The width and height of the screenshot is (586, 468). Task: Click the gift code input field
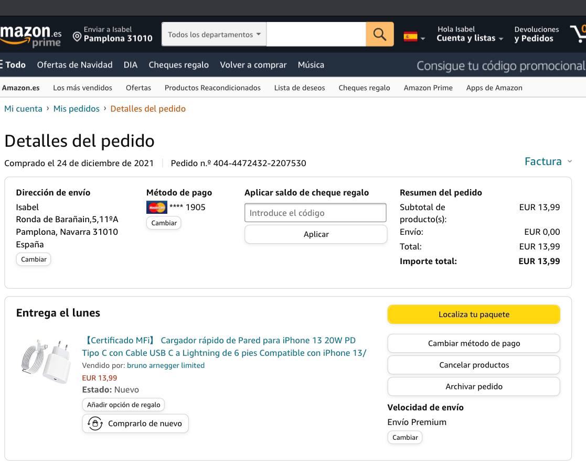coord(315,213)
